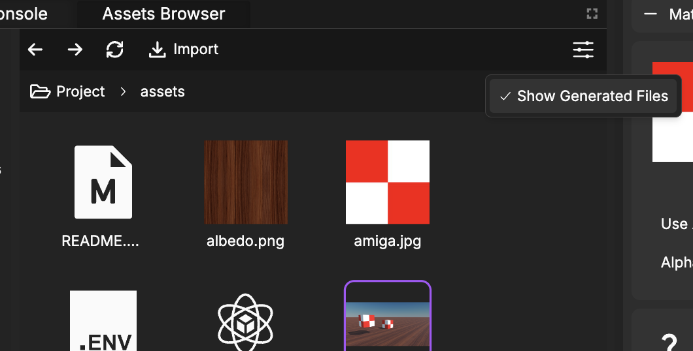
Task: Click the albedo.png file name
Action: pyautogui.click(x=245, y=241)
